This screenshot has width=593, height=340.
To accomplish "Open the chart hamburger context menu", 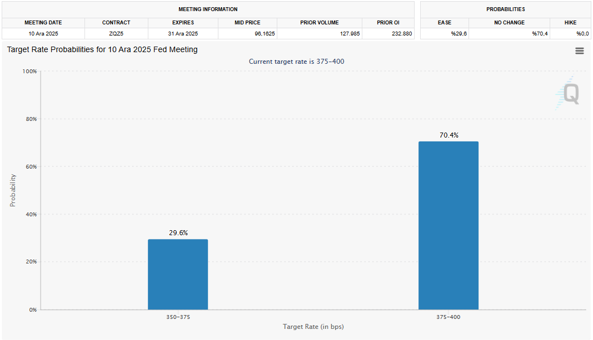I will (x=579, y=50).
